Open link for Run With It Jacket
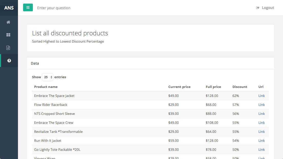 click(x=261, y=141)
